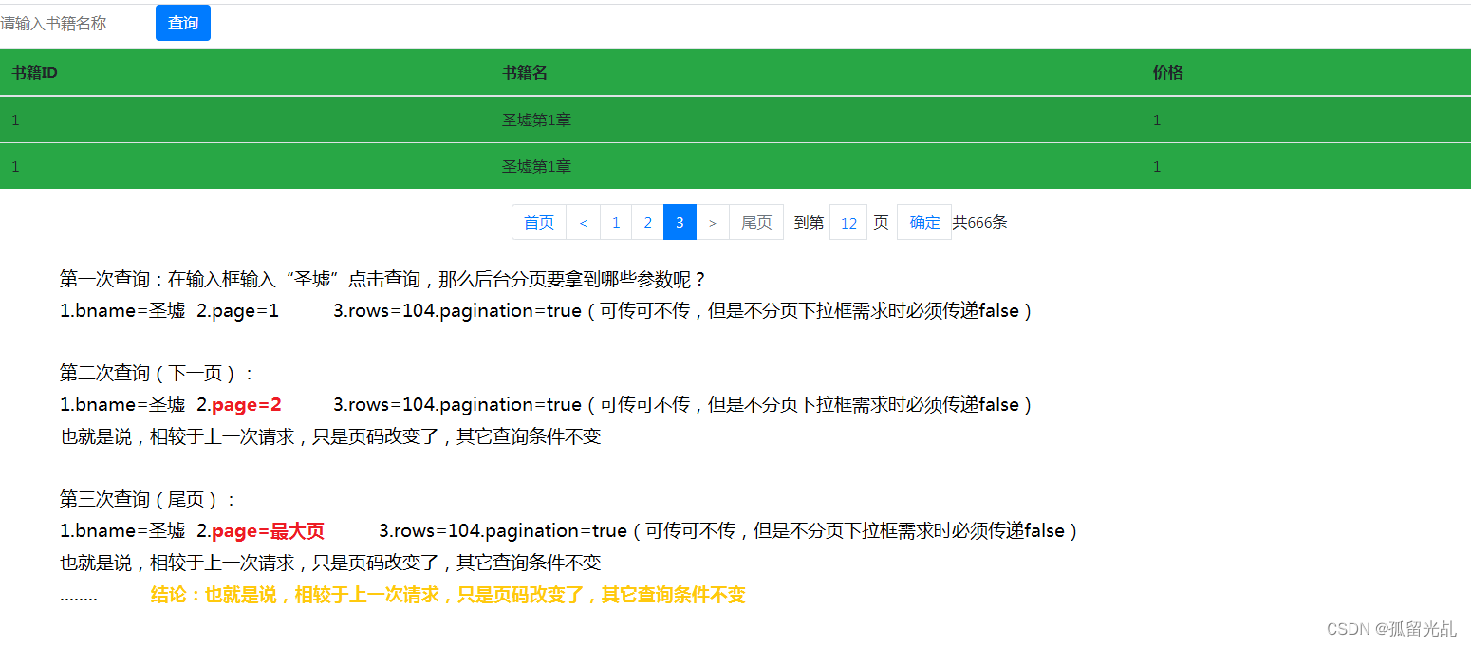Select page 2 in pagination
Viewport: 1471px width, 646px height.
point(648,223)
